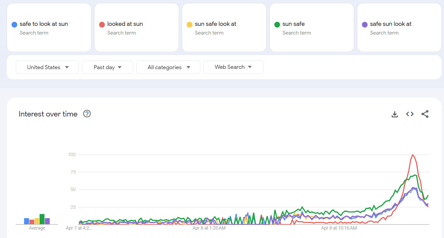Share the Interest over time chart
Viewport: 444px width, 238px height.
(x=425, y=114)
